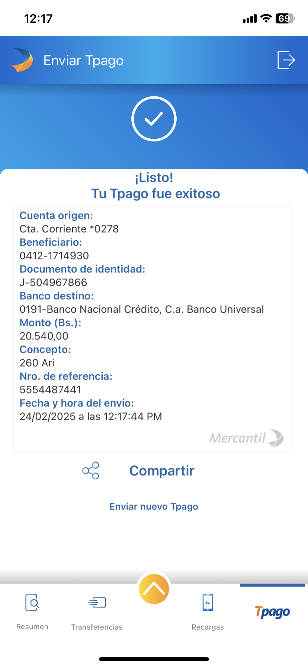The image size is (308, 667).
Task: Tap the logout exit icon
Action: click(286, 60)
